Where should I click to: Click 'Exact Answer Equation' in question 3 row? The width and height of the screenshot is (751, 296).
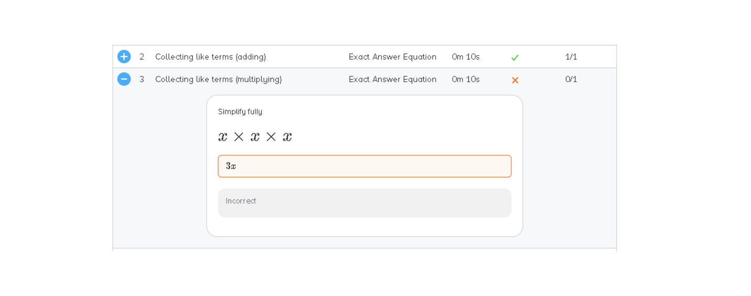point(392,79)
